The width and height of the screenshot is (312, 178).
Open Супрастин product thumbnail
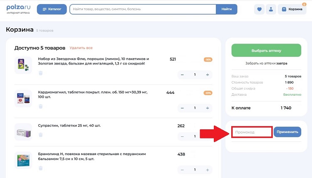23,132
